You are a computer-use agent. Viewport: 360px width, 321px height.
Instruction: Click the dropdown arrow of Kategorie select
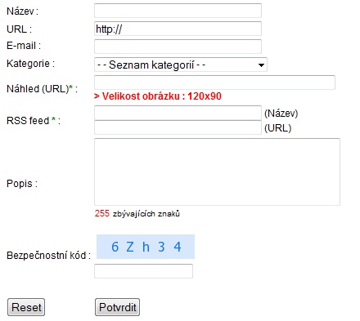click(261, 65)
